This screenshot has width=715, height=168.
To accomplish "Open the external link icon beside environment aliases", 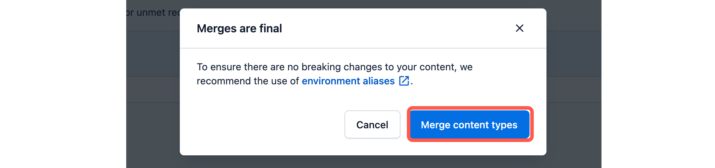I will 404,81.
